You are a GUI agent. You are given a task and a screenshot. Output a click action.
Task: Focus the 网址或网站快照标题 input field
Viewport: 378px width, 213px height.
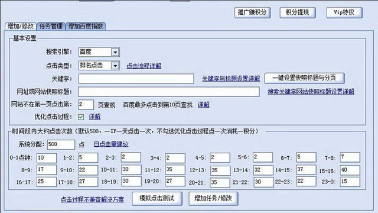click(169, 92)
